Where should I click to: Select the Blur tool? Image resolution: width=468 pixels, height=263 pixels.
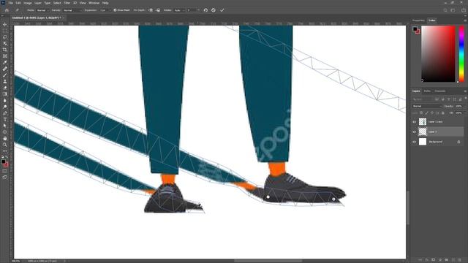point(5,100)
